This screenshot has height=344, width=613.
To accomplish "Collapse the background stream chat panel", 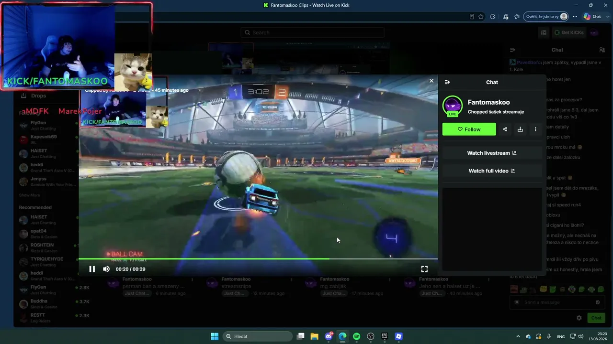I will 512,50.
